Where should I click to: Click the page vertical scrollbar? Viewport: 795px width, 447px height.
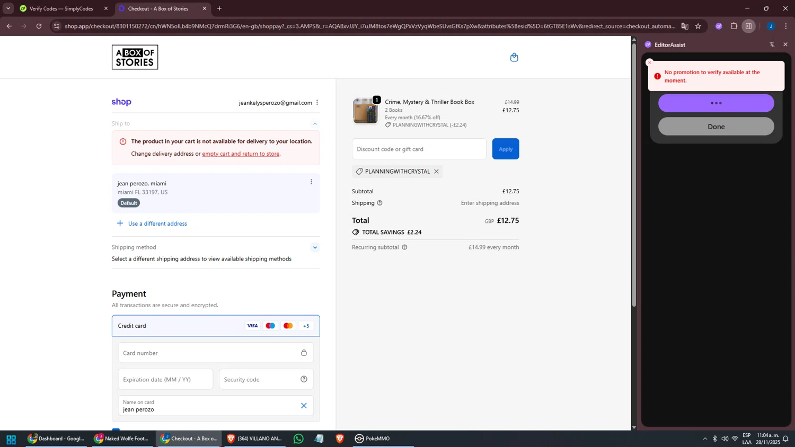(x=634, y=175)
